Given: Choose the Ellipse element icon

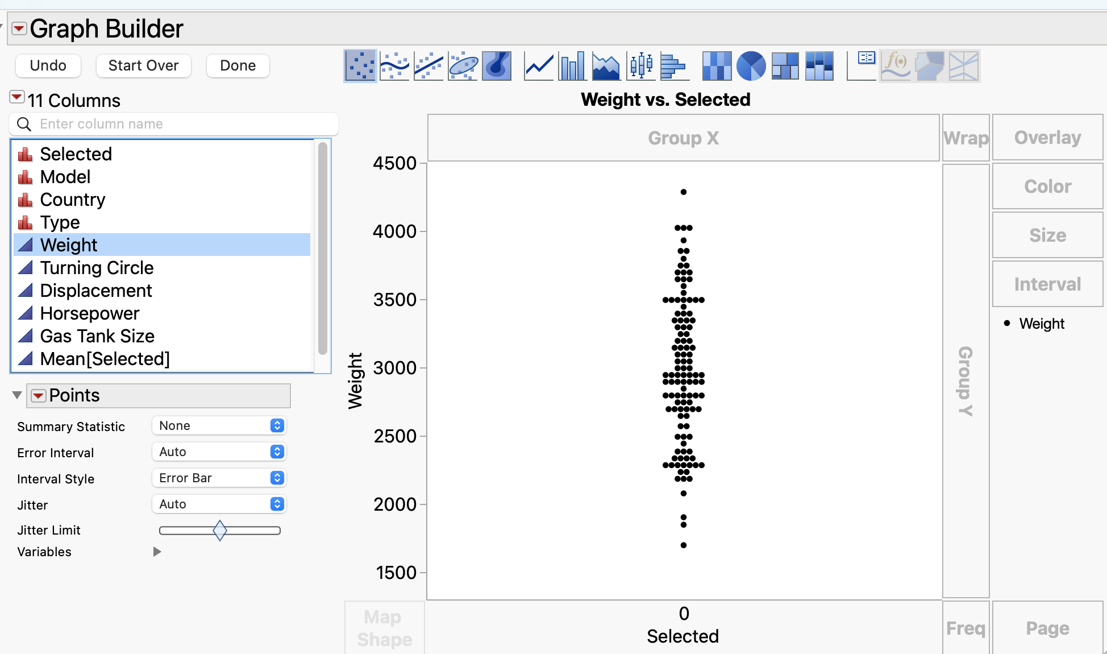Looking at the screenshot, I should click(x=463, y=66).
